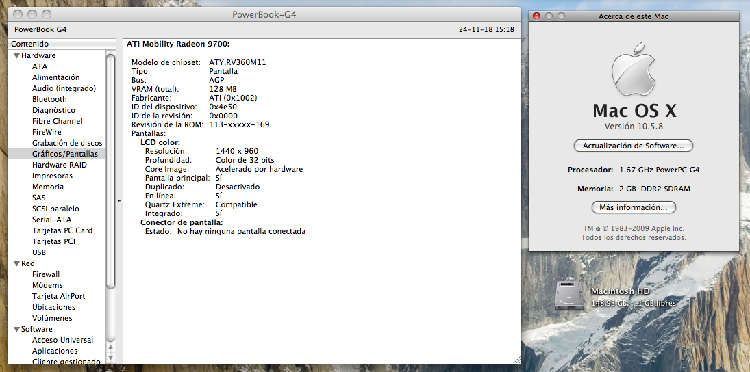This screenshot has width=750, height=372.
Task: Click the window resize grip corner
Action: (x=516, y=359)
